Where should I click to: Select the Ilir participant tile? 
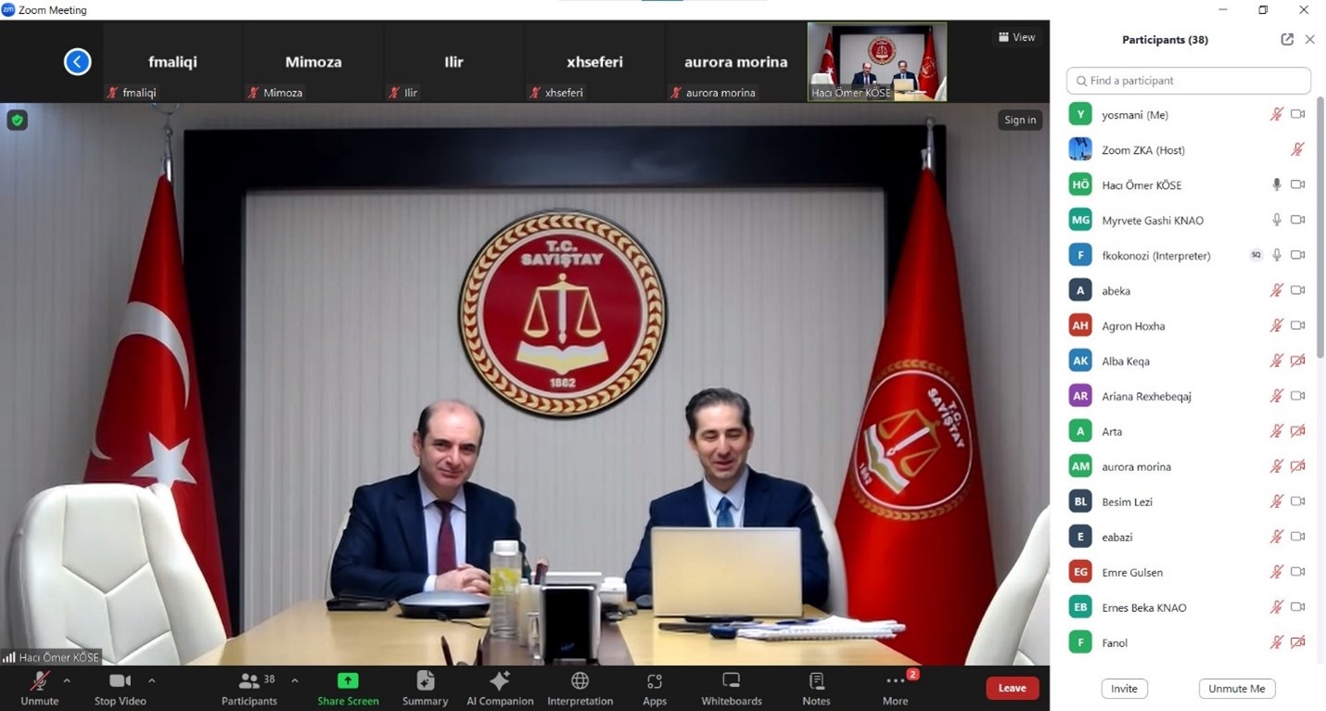coord(453,62)
